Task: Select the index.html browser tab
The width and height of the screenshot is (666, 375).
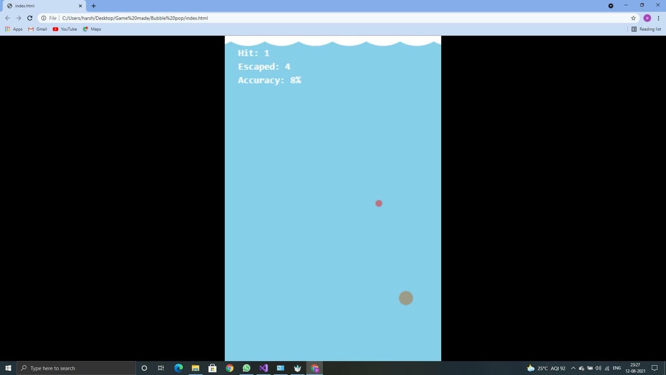Action: [x=44, y=6]
